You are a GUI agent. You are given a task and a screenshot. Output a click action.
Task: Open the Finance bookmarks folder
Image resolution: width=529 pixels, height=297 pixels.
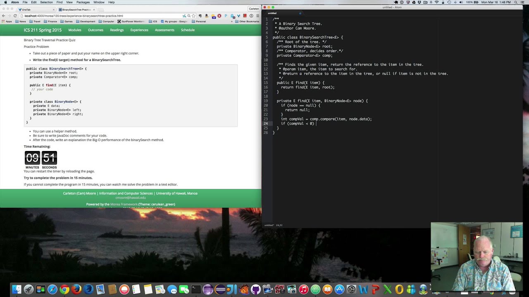click(x=51, y=21)
